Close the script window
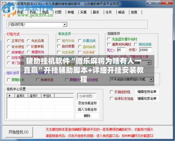The height and width of the screenshot is (141, 175). coord(167,3)
